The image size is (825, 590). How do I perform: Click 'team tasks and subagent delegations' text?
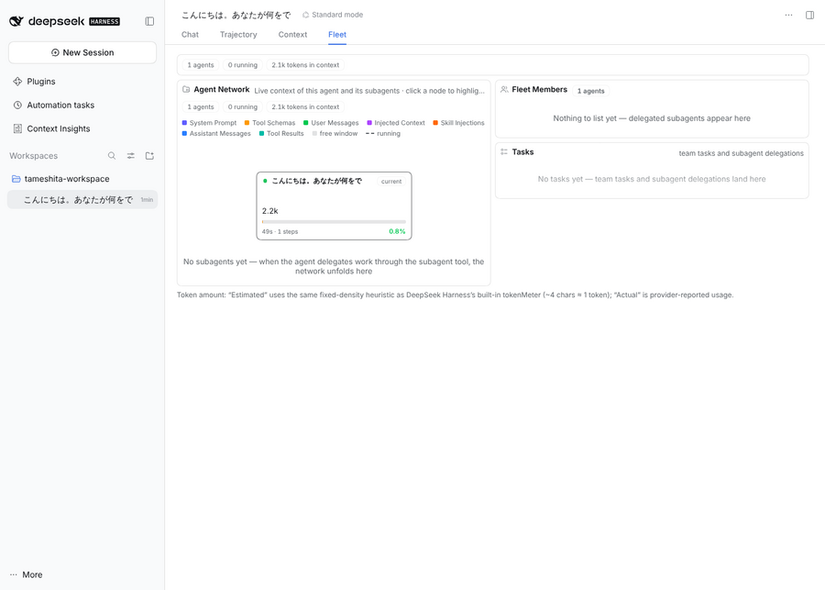pos(742,153)
